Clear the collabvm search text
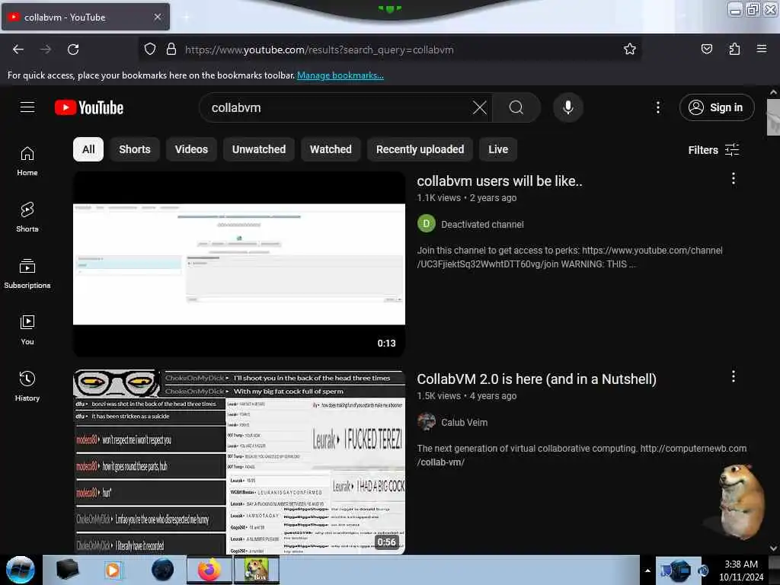Image resolution: width=780 pixels, height=585 pixels. point(480,107)
